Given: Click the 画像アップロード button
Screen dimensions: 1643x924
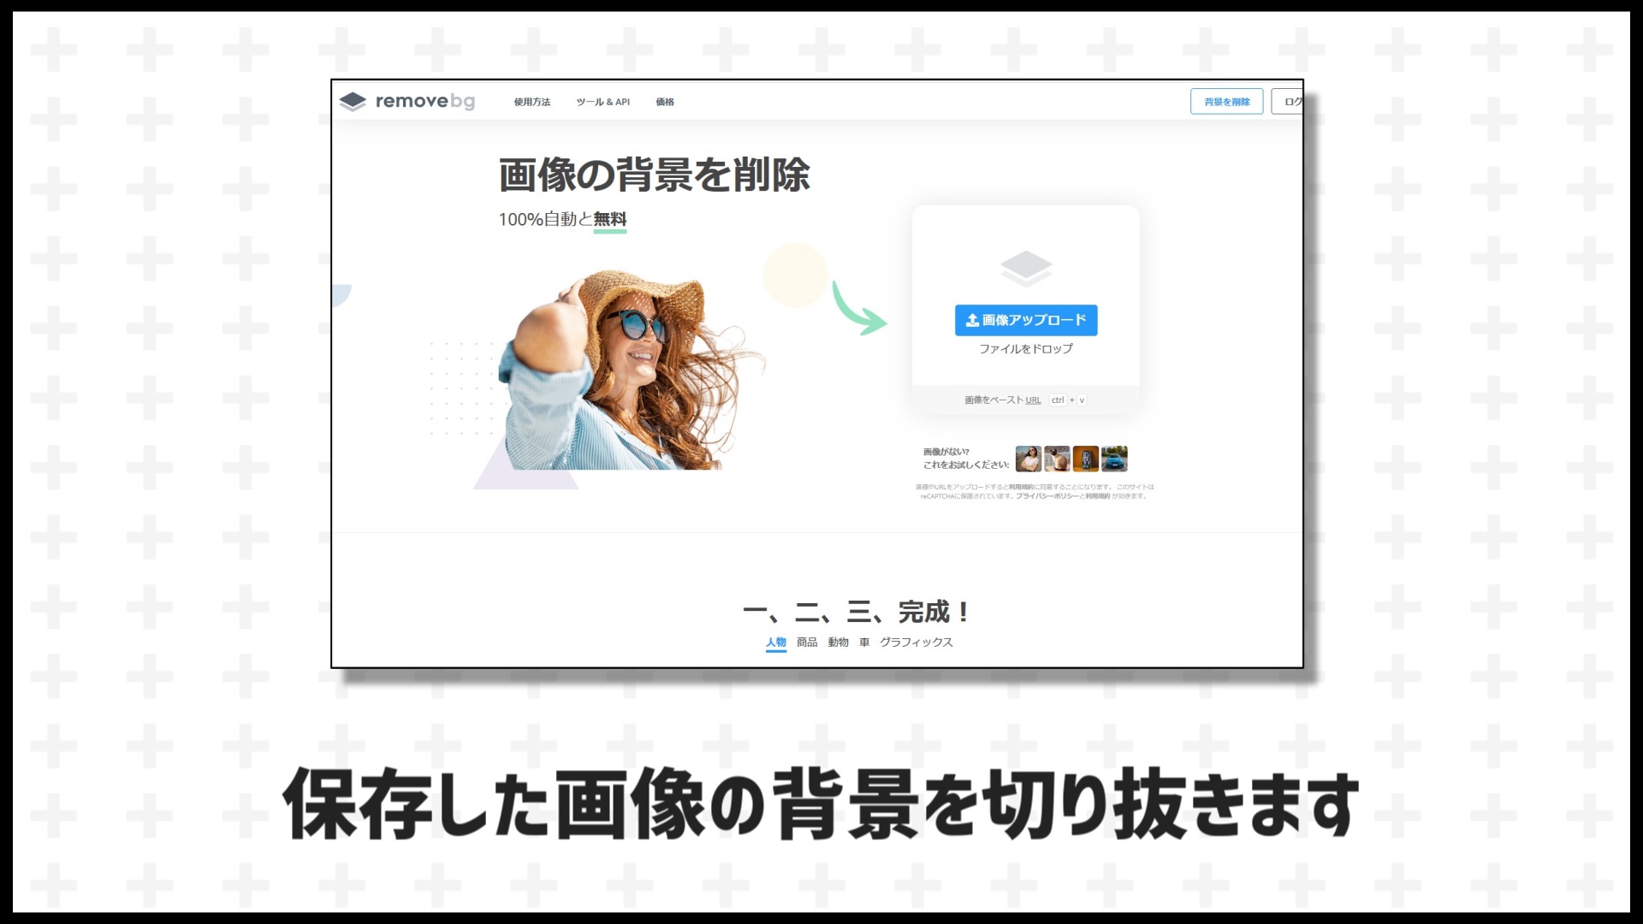Looking at the screenshot, I should pyautogui.click(x=1024, y=319).
